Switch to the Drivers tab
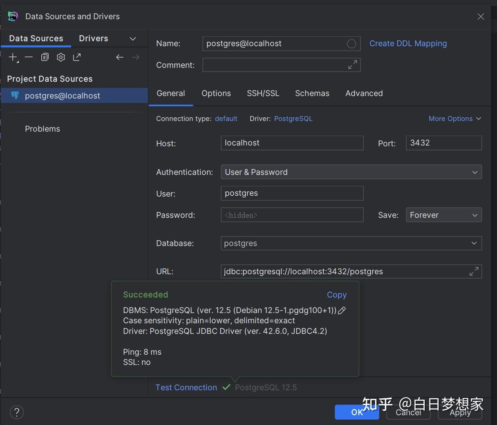 click(93, 38)
